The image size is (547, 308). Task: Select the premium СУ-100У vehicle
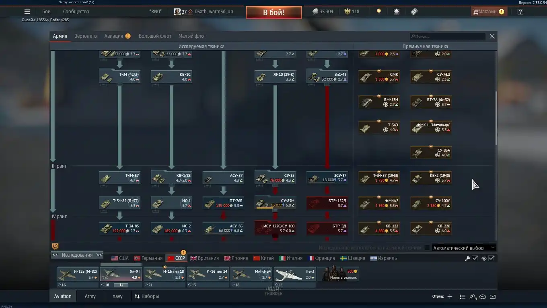tap(431, 203)
